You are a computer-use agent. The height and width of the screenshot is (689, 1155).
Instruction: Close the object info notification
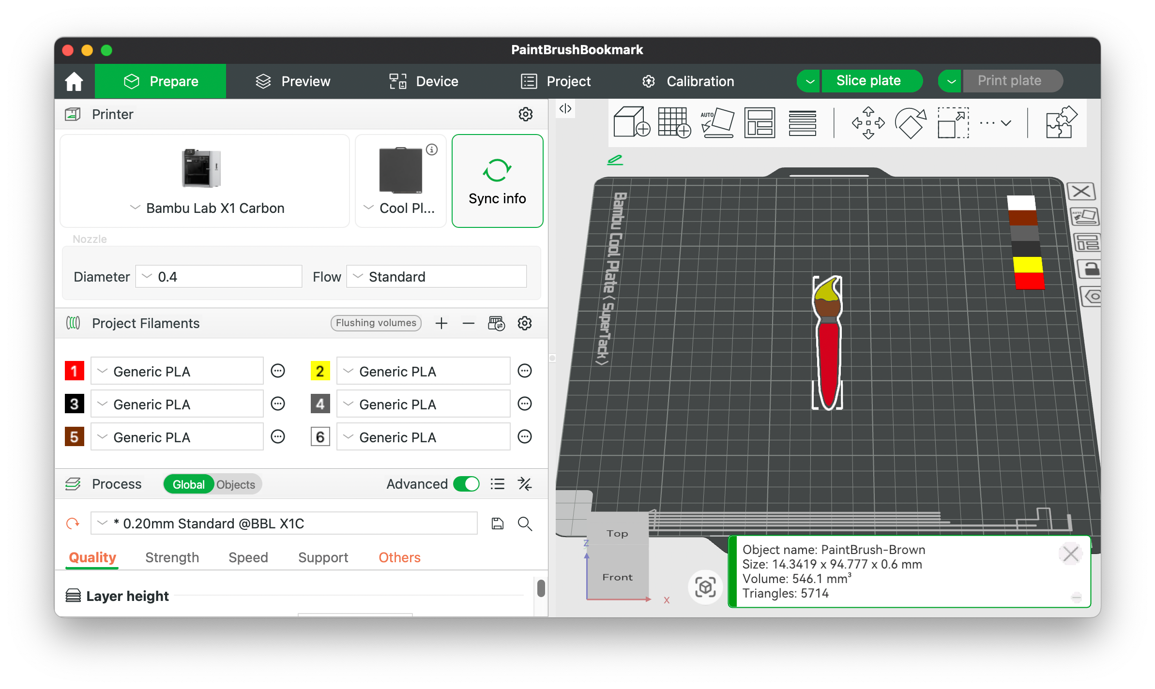point(1070,554)
